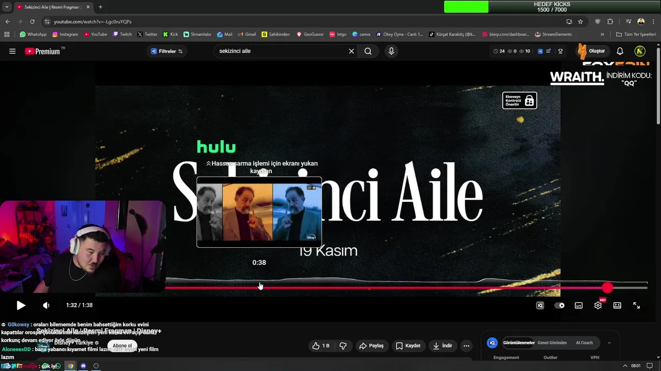Open a new browser tab

coord(100,7)
